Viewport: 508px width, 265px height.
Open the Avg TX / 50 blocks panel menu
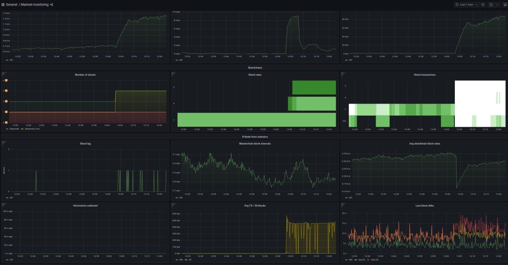pos(254,206)
